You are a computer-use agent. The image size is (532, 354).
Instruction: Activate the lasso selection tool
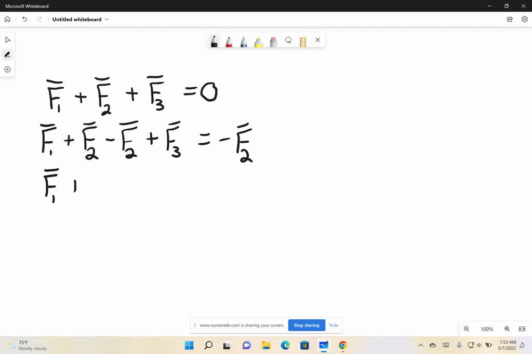click(x=288, y=40)
